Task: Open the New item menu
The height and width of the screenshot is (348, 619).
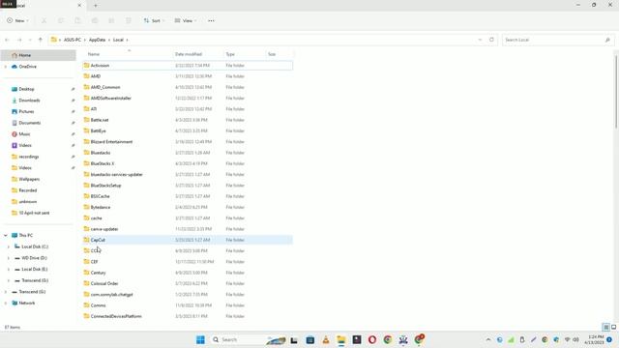Action: 17,20
